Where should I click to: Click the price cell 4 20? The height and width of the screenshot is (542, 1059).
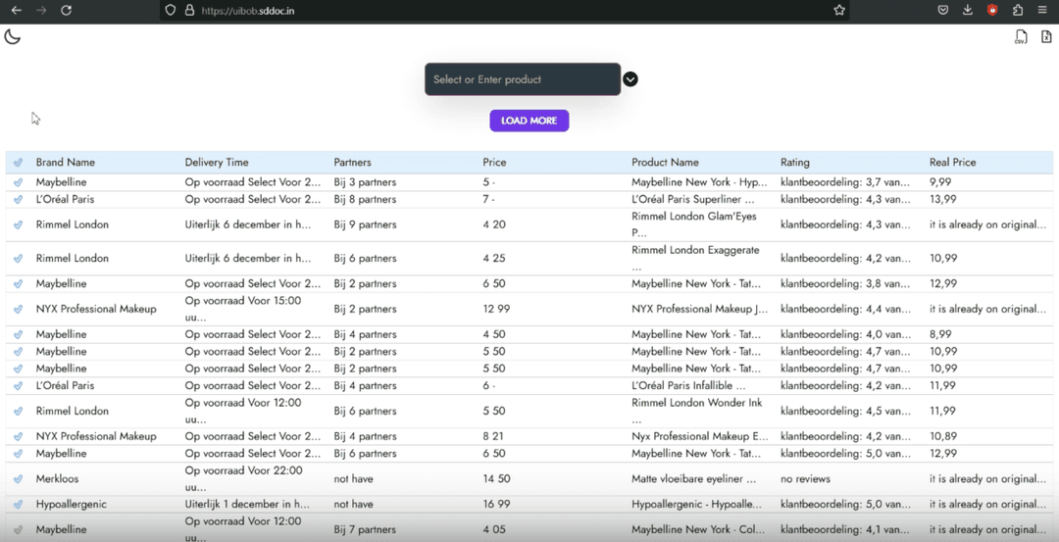tap(494, 224)
